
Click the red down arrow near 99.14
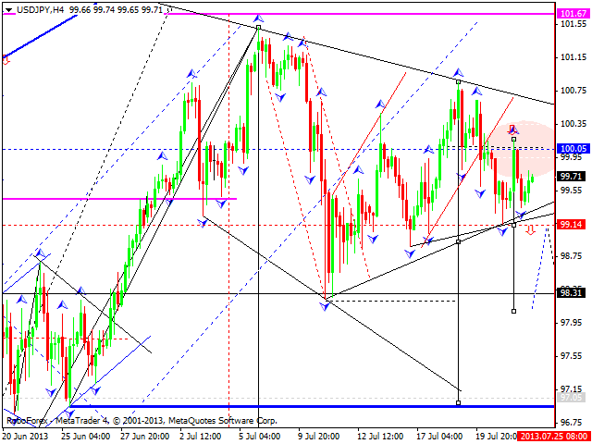[x=530, y=230]
